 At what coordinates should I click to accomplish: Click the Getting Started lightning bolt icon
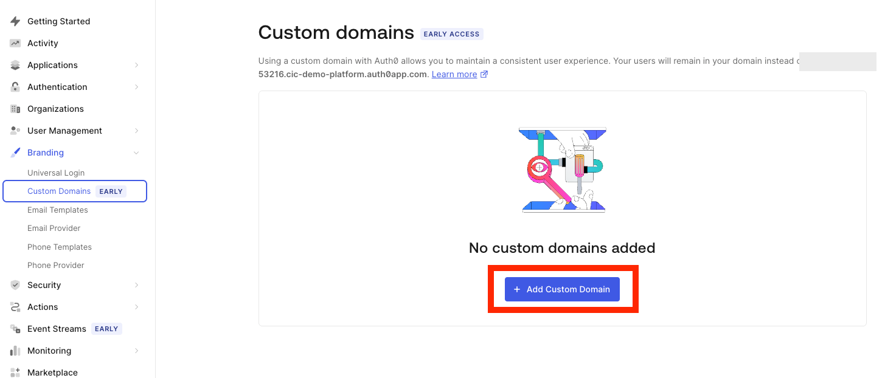pos(15,21)
